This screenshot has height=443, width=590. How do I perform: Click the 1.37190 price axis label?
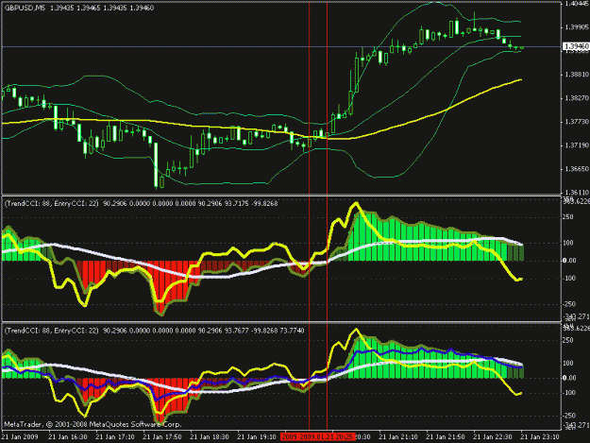tap(577, 145)
